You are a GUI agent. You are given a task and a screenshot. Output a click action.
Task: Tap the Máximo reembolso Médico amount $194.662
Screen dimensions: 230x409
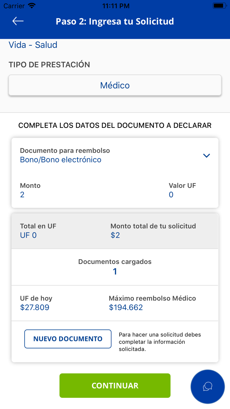tap(126, 307)
